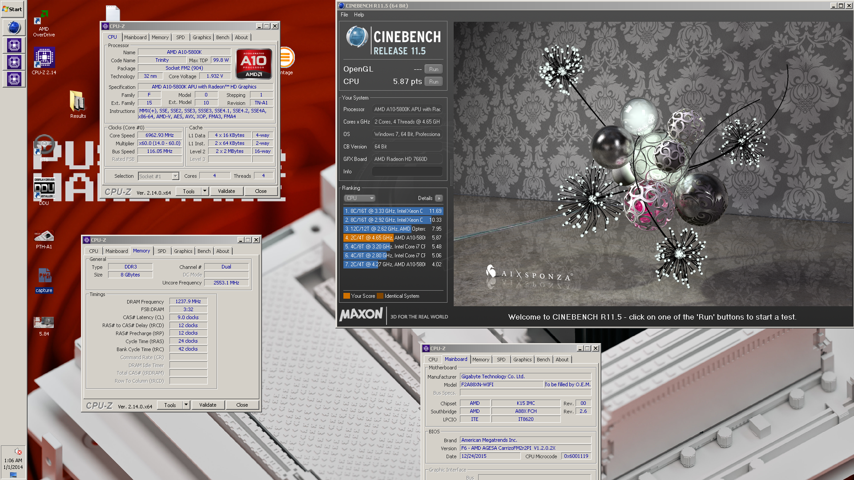Open the Start menu
Image resolution: width=854 pixels, height=480 pixels.
(x=12, y=9)
